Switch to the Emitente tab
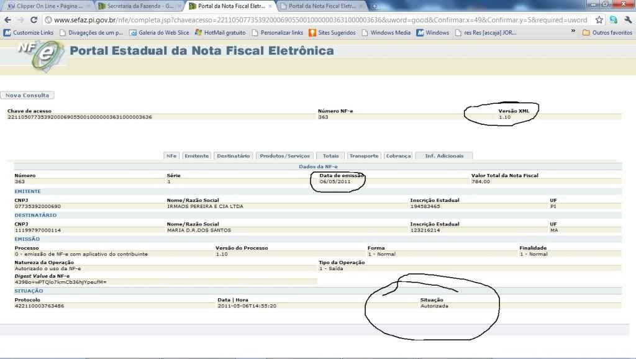 (197, 156)
